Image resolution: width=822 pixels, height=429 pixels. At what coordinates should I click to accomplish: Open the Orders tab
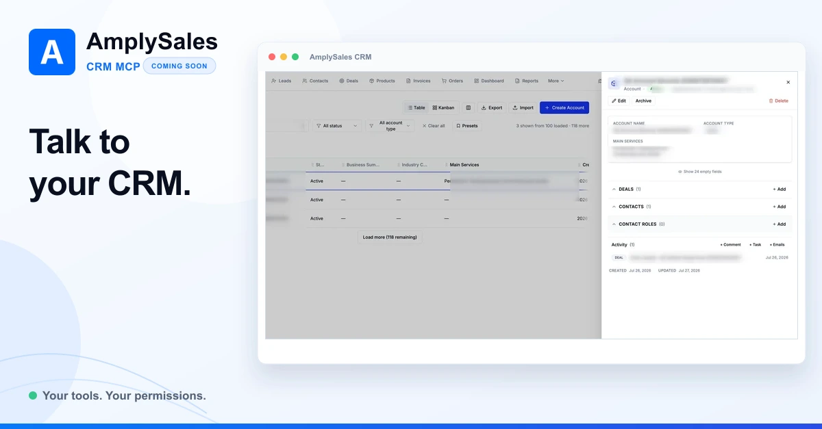click(453, 81)
